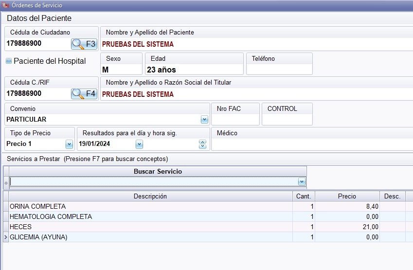Click the results time spinner control
The width and height of the screenshot is (413, 270).
pos(203,144)
